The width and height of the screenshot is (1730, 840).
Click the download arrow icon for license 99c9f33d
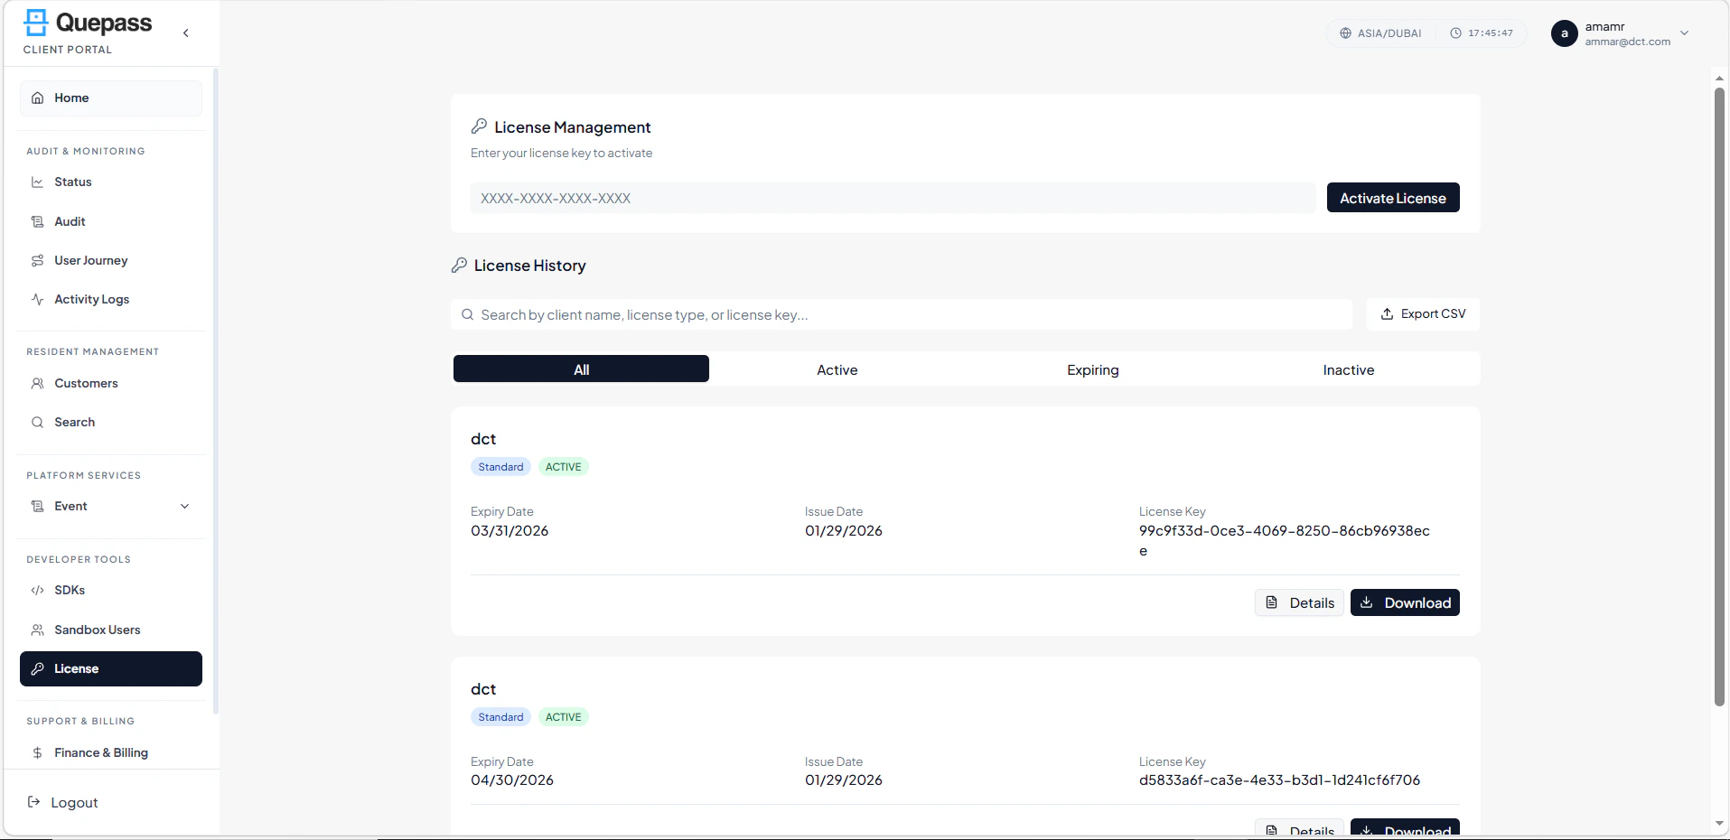[x=1367, y=602]
